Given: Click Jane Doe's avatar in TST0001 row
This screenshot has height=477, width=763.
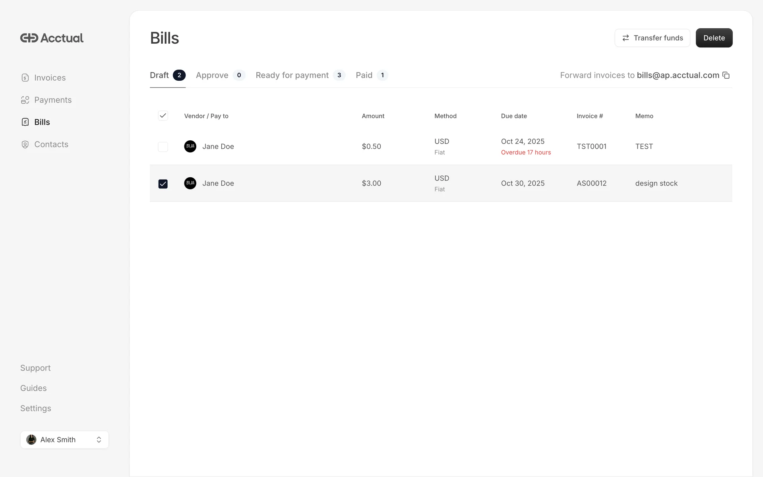Looking at the screenshot, I should pos(190,146).
